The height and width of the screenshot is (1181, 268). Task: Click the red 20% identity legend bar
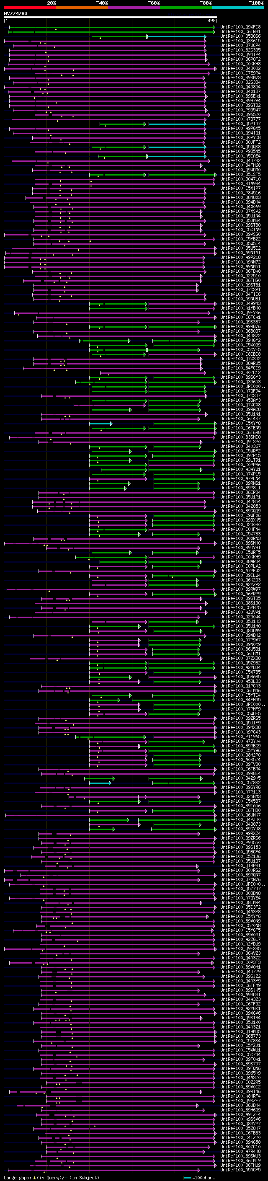click(x=30, y=8)
